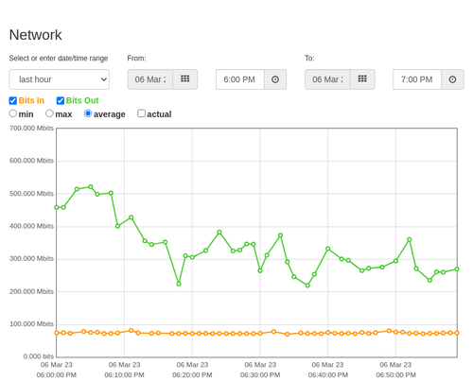This screenshot has height=381, width=473.
Task: Click the 'Select or enter date/time range' label
Action: tap(59, 59)
